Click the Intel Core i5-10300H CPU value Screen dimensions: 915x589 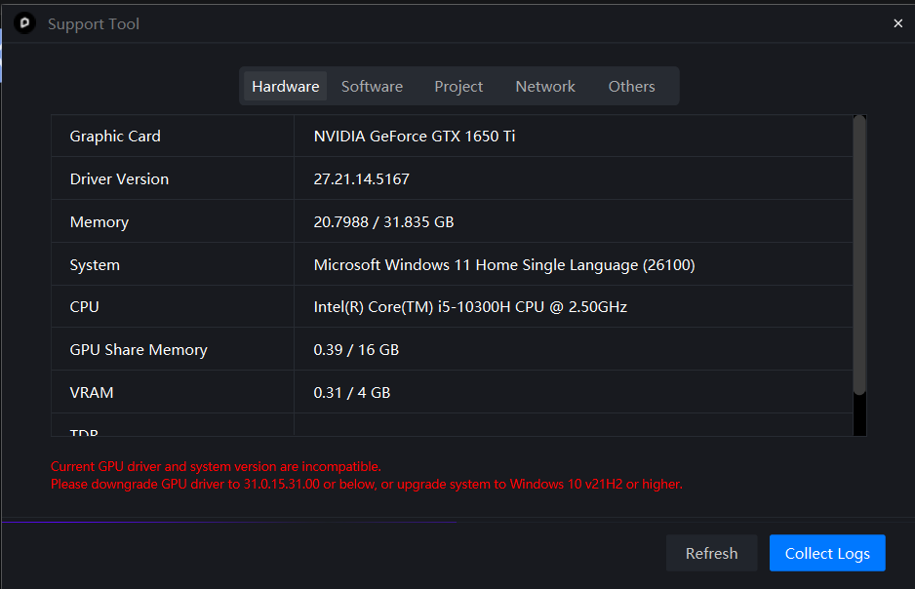tap(469, 307)
